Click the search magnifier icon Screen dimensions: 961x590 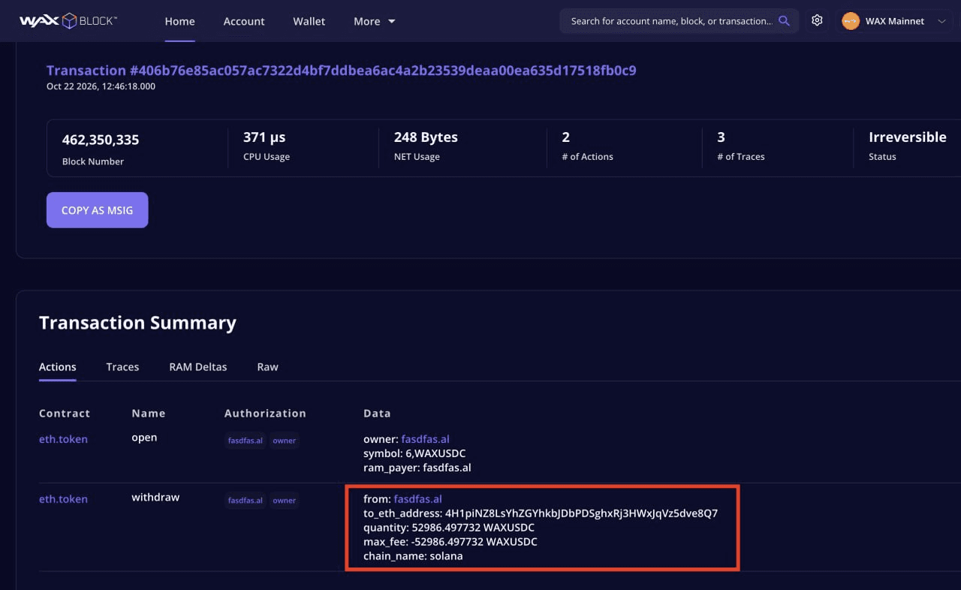(x=784, y=21)
